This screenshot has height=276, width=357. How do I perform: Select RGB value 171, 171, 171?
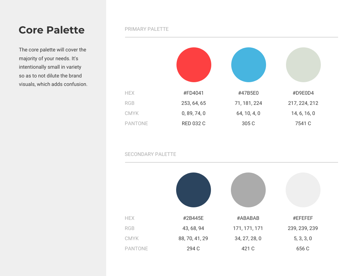point(248,228)
